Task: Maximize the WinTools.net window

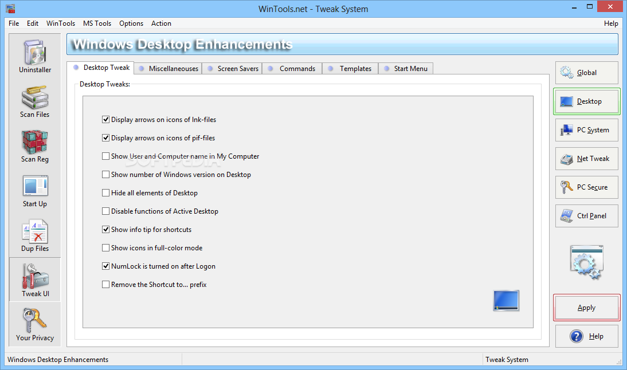Action: (x=590, y=7)
